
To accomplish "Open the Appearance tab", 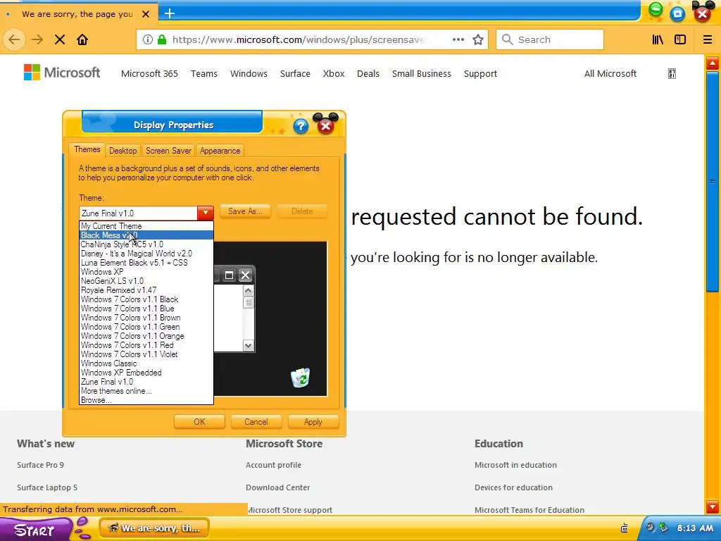I will (220, 151).
